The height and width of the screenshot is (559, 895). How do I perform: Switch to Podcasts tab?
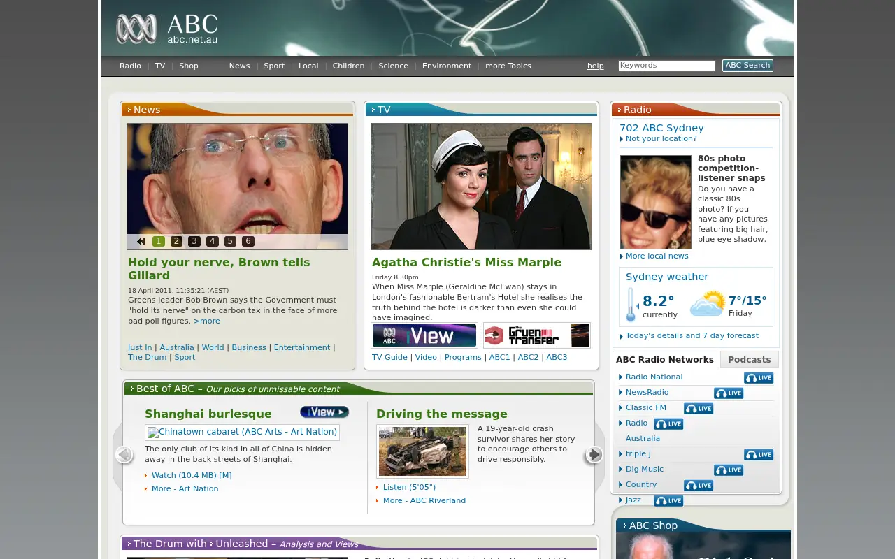(x=750, y=360)
